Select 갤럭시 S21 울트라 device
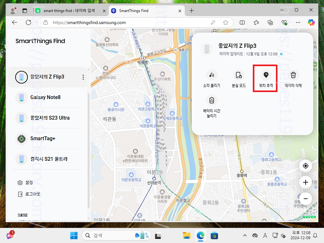This screenshot has width=324, height=243. [47, 159]
